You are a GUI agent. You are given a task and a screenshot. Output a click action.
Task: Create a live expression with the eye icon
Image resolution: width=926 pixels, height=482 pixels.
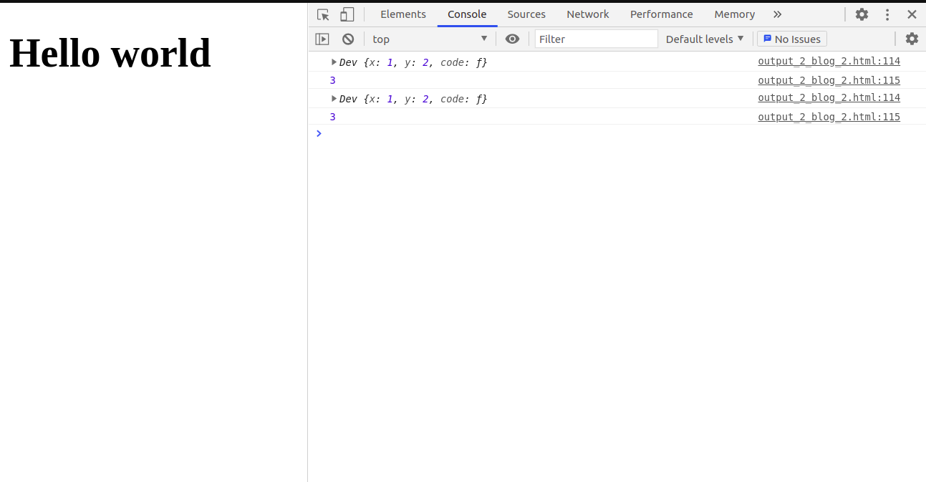tap(512, 39)
